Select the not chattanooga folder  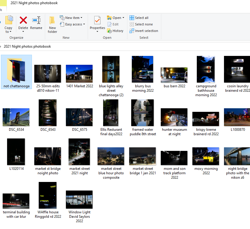click(17, 72)
